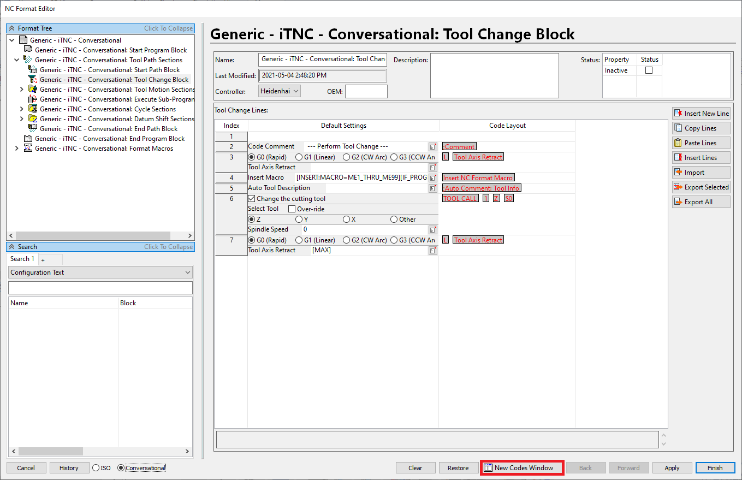Click the End Path Block tree icon
Screen dimensions: 742x480
click(33, 128)
